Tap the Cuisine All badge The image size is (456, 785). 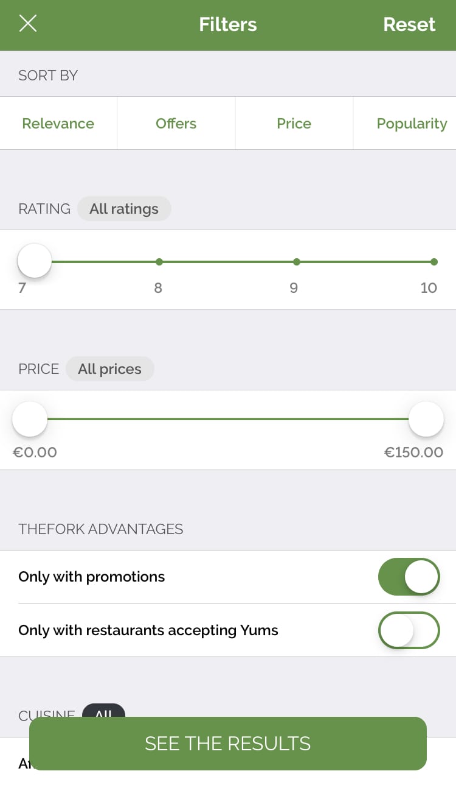click(103, 710)
